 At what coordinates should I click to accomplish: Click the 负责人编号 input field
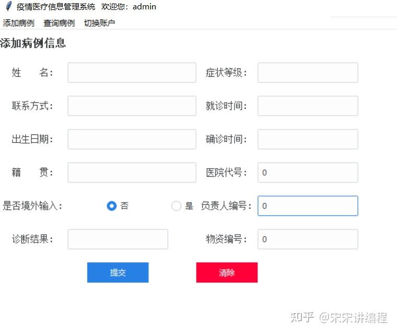pyautogui.click(x=308, y=206)
